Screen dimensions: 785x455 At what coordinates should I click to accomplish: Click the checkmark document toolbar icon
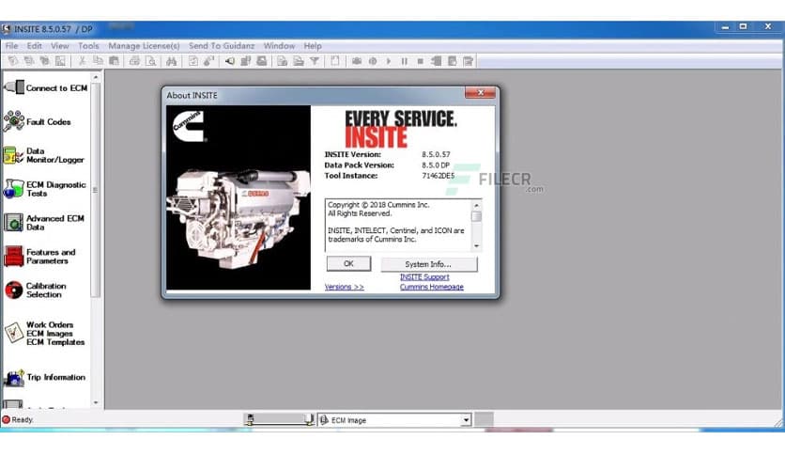coord(192,61)
